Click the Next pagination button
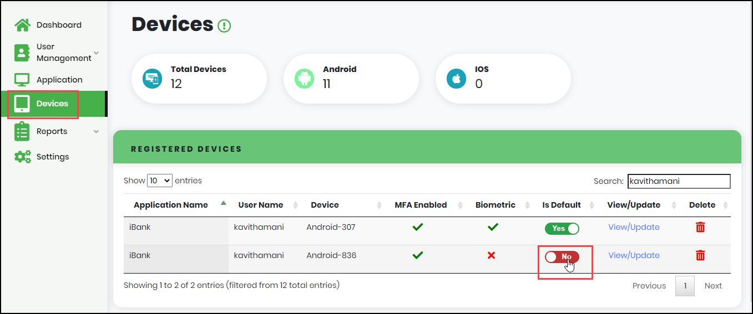The width and height of the screenshot is (753, 314). [713, 286]
